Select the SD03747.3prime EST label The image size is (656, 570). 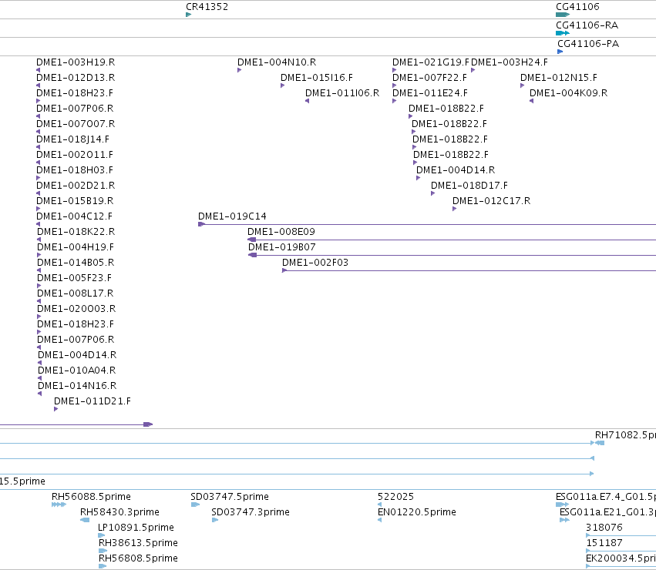251,512
